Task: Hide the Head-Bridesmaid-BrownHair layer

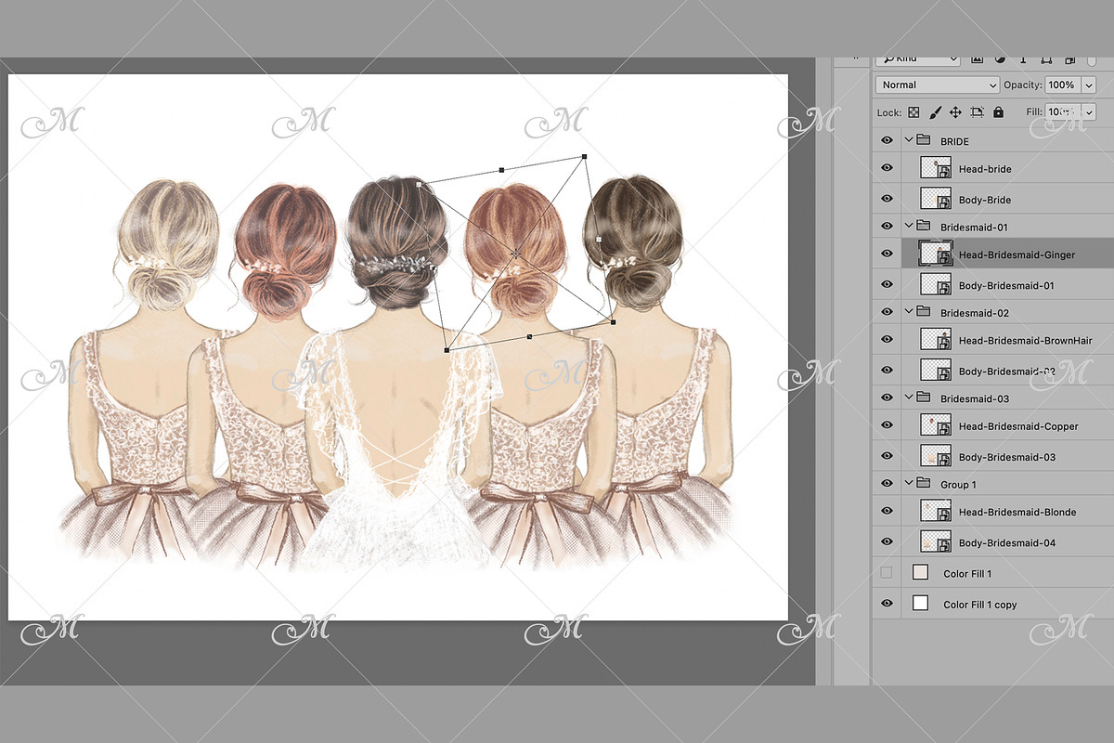Action: [887, 340]
